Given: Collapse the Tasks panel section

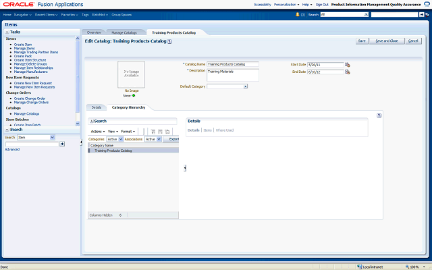Looking at the screenshot, I should [x=7, y=32].
